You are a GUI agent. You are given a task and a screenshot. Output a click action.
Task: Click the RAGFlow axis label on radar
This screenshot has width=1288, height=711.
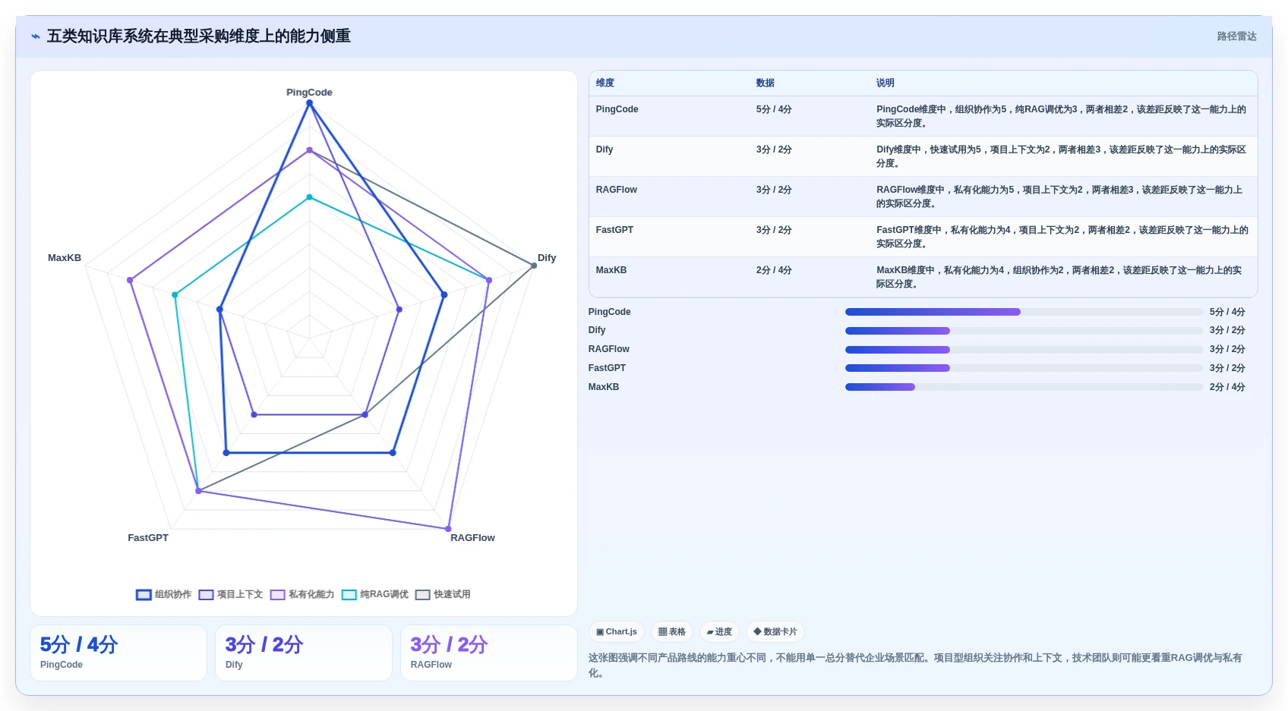click(472, 538)
